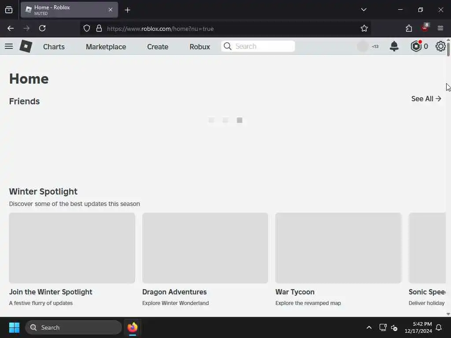The image size is (451, 338).
Task: View site security via the padlock icon
Action: (99, 29)
